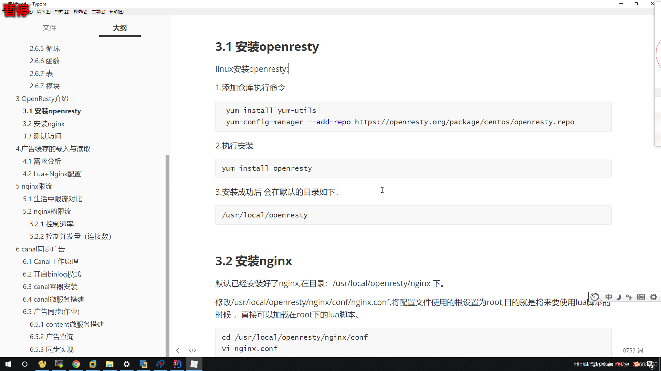The width and height of the screenshot is (661, 371).
Task: Open the 主题(T) menu
Action: tap(98, 11)
